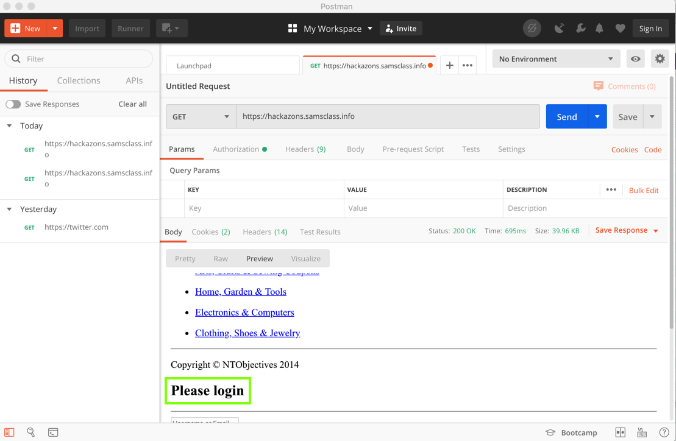Open the manage environments gear icon
The height and width of the screenshot is (441, 676).
coord(660,59)
